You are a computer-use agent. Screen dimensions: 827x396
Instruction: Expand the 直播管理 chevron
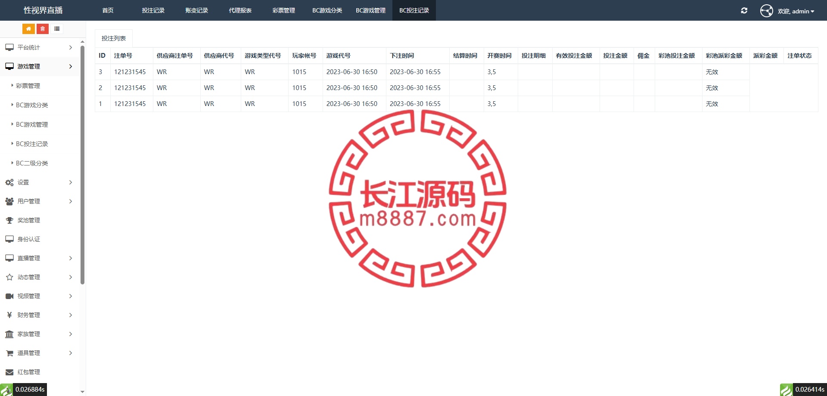tap(71, 258)
